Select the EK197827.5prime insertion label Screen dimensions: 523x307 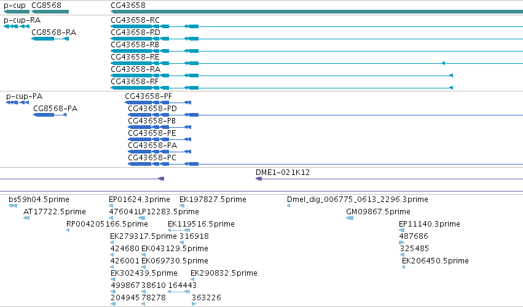point(213,200)
